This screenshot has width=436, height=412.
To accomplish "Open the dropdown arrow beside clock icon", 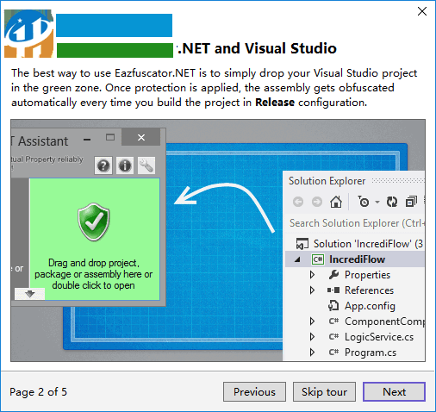I will 377,203.
